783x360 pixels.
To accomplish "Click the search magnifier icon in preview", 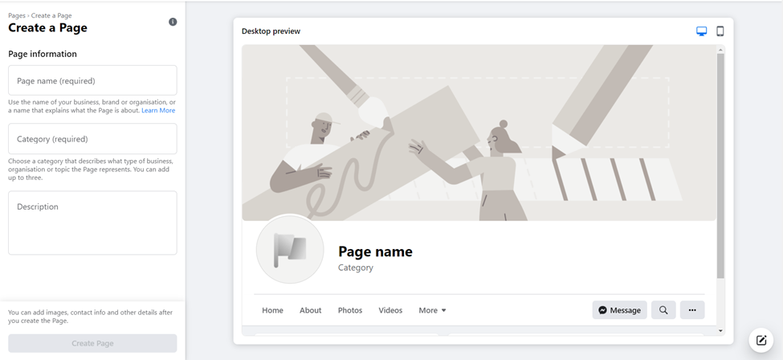I will [663, 310].
